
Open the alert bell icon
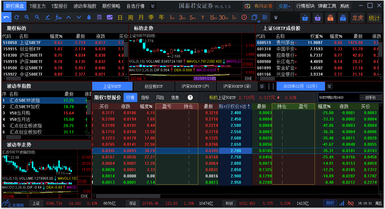pos(89,18)
